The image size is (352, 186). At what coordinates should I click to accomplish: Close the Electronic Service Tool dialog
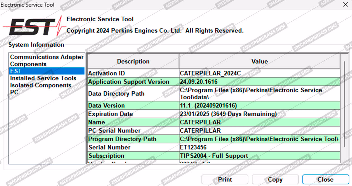346,4
